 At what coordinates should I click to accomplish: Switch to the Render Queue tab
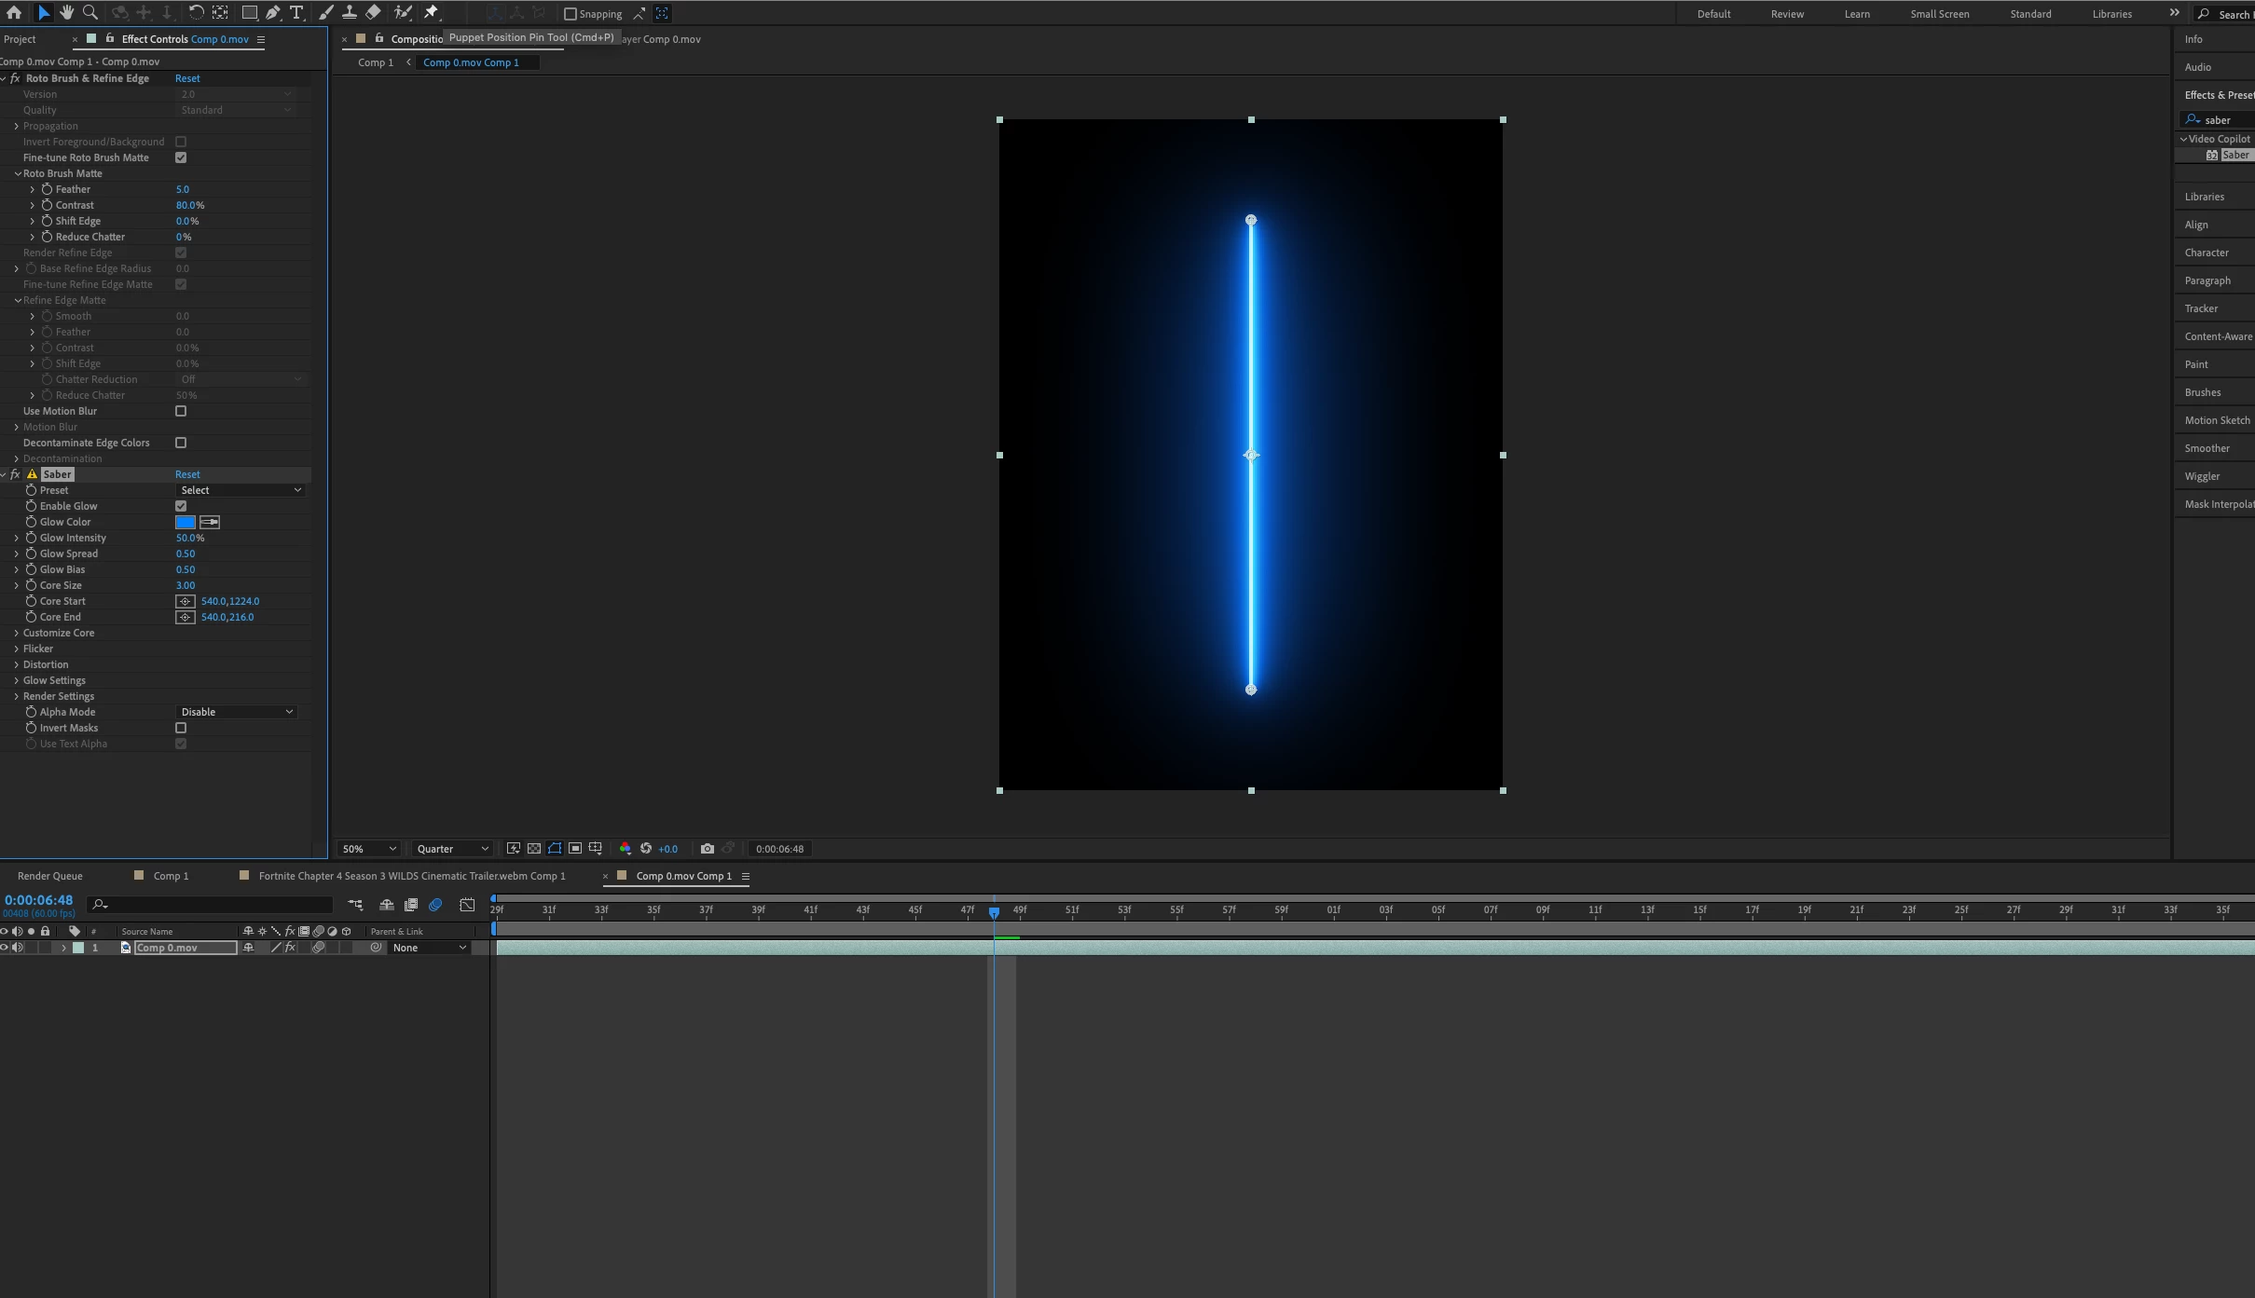tap(50, 876)
